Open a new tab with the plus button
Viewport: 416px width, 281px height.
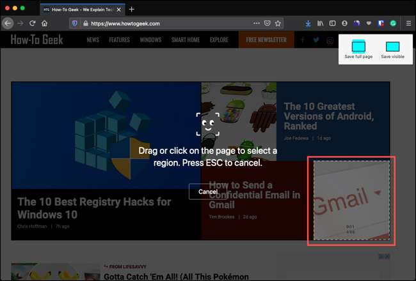132,9
